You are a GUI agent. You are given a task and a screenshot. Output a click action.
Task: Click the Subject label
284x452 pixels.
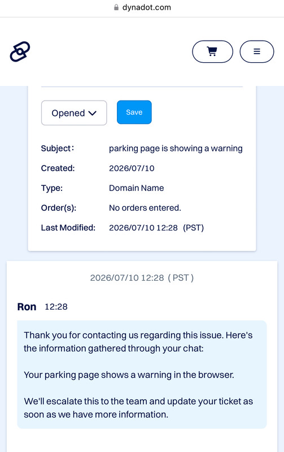pyautogui.click(x=58, y=148)
